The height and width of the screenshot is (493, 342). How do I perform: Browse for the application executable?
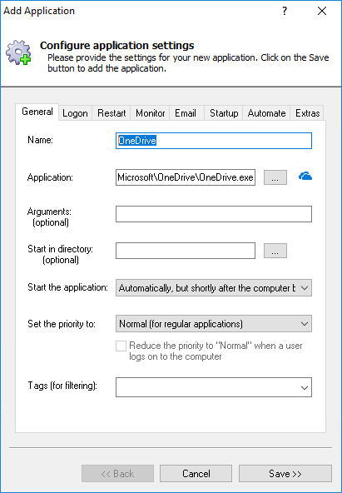point(275,177)
